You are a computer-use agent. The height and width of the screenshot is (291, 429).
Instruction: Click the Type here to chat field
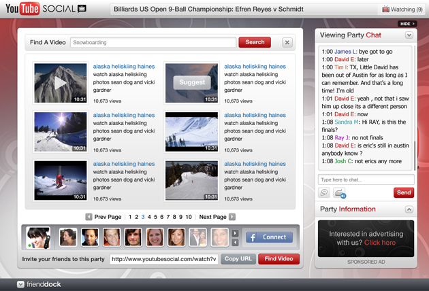pyautogui.click(x=366, y=179)
